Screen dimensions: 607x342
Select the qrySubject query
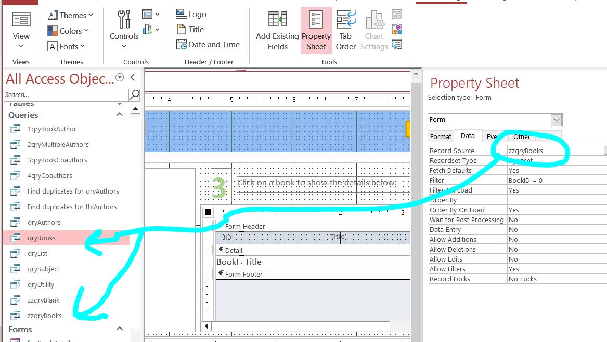point(43,269)
